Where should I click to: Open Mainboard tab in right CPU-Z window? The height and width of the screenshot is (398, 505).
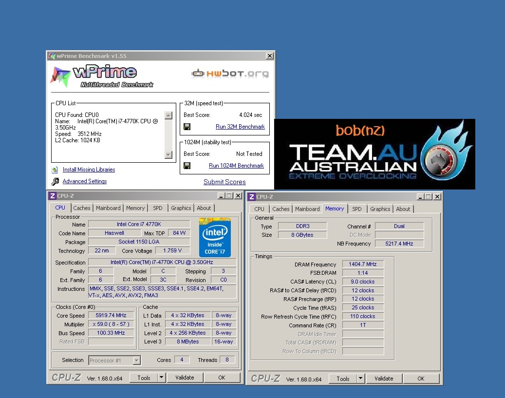click(307, 209)
